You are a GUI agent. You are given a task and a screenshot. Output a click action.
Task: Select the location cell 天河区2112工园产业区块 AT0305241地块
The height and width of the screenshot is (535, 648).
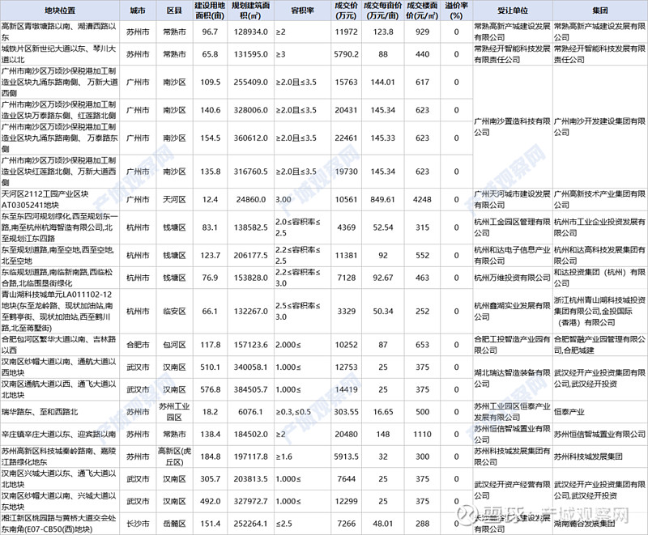pyautogui.click(x=60, y=199)
